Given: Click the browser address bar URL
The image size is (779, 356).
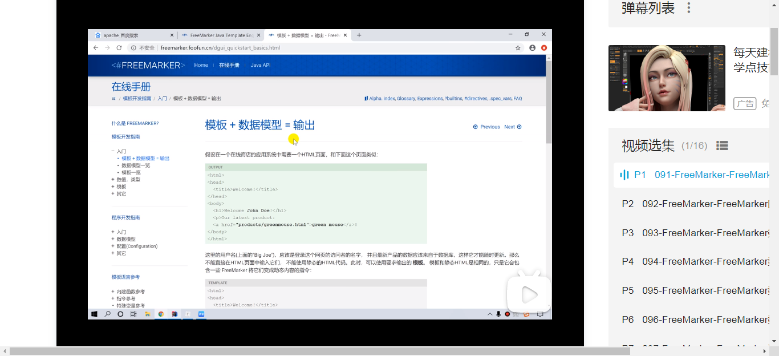Looking at the screenshot, I should click(x=220, y=48).
